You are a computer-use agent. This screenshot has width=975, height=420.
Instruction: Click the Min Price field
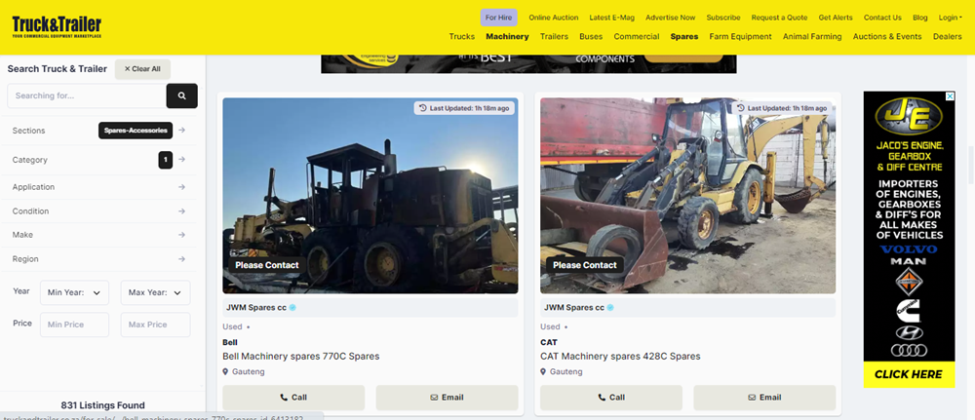pos(75,325)
